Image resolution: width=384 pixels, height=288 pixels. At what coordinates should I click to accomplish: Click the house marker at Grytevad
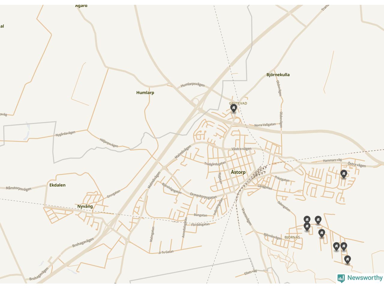point(233,108)
